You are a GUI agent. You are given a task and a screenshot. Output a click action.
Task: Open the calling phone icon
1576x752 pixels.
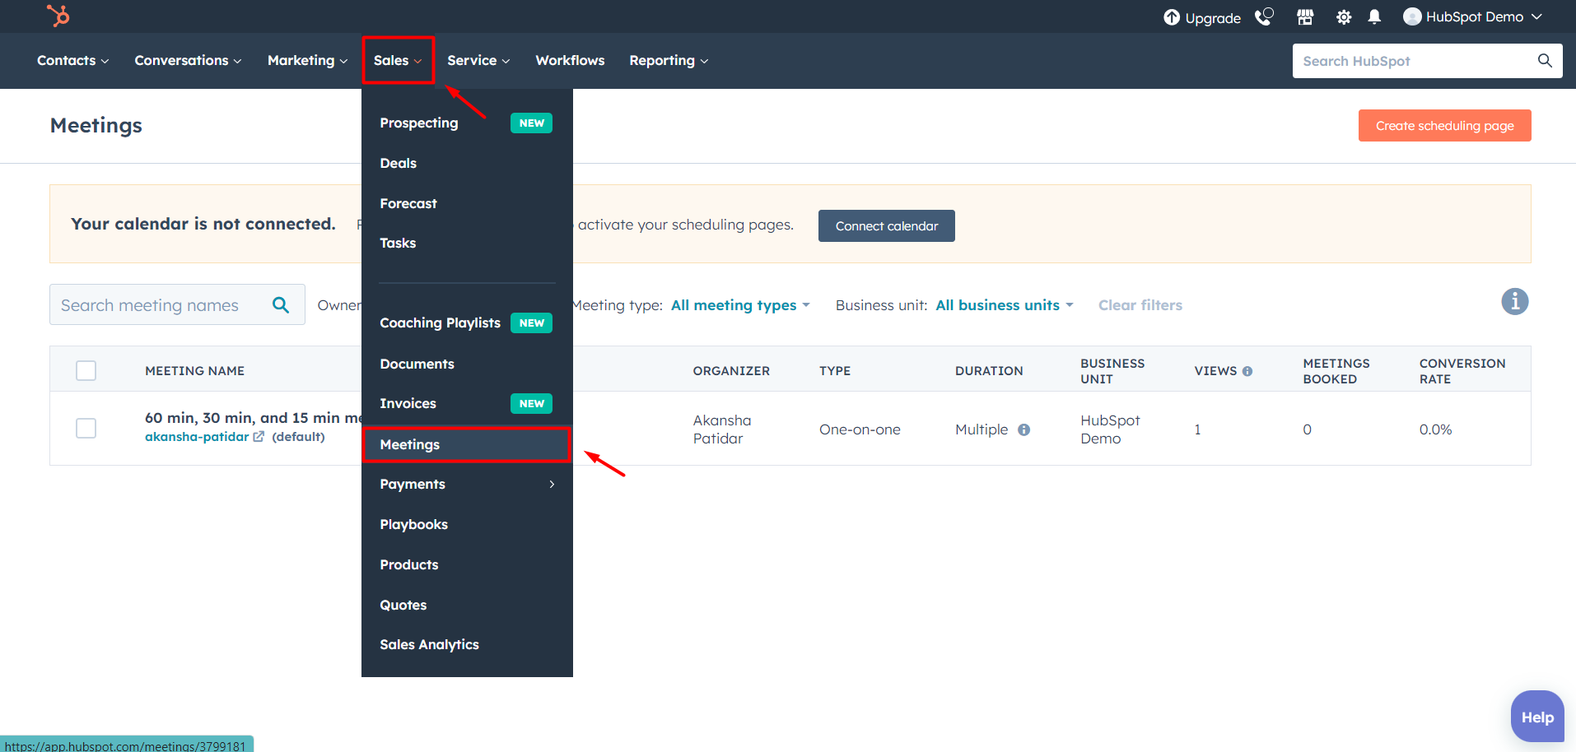click(1264, 16)
